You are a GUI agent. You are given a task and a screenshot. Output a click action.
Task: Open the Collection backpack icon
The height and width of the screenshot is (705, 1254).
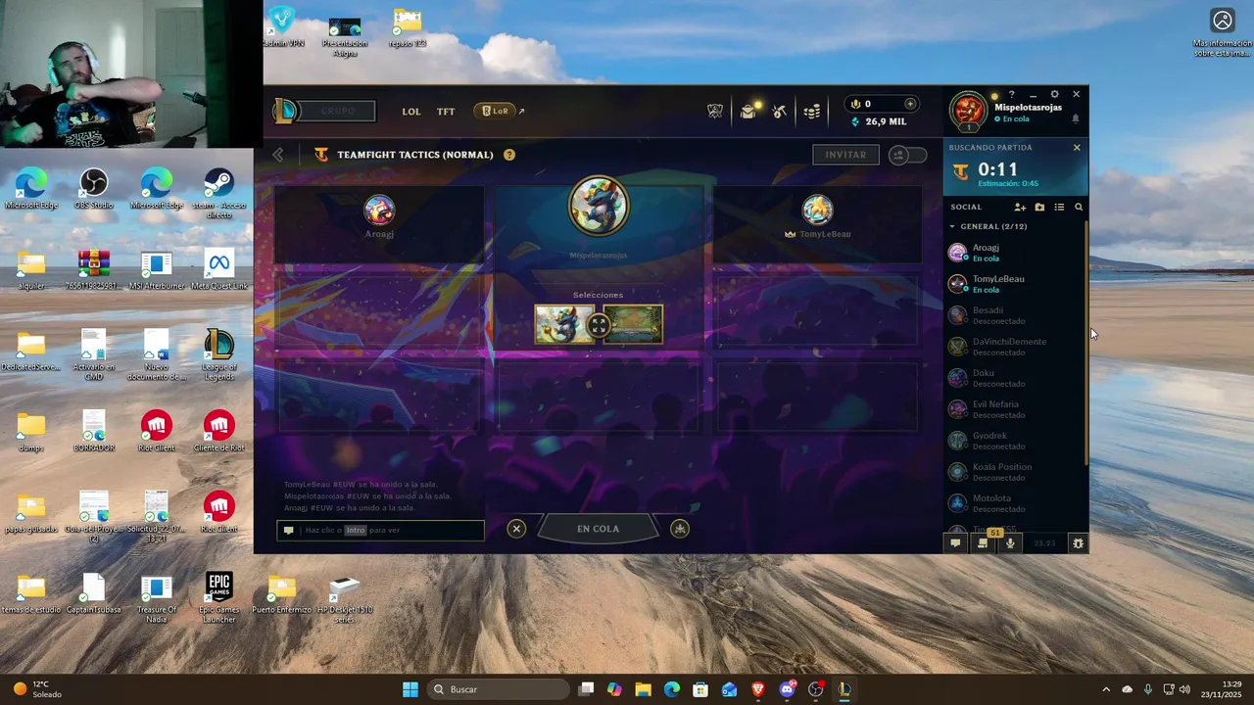748,112
